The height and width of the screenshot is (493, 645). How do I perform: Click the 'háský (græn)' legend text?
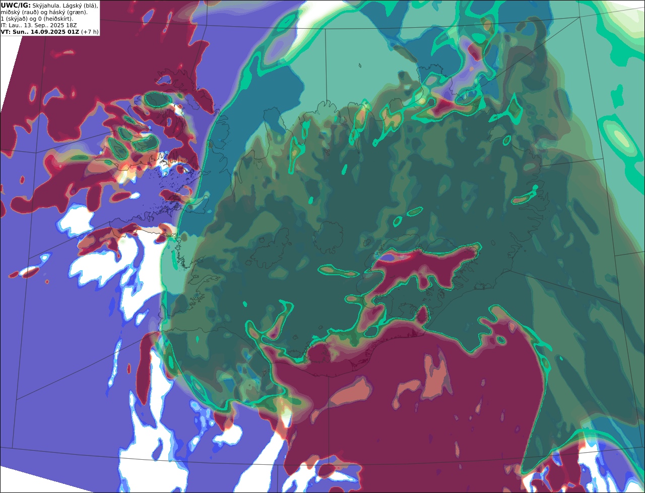coord(68,13)
